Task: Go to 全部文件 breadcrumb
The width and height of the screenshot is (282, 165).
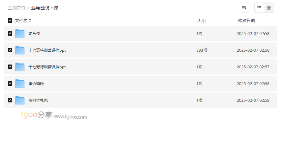Action: click(17, 8)
